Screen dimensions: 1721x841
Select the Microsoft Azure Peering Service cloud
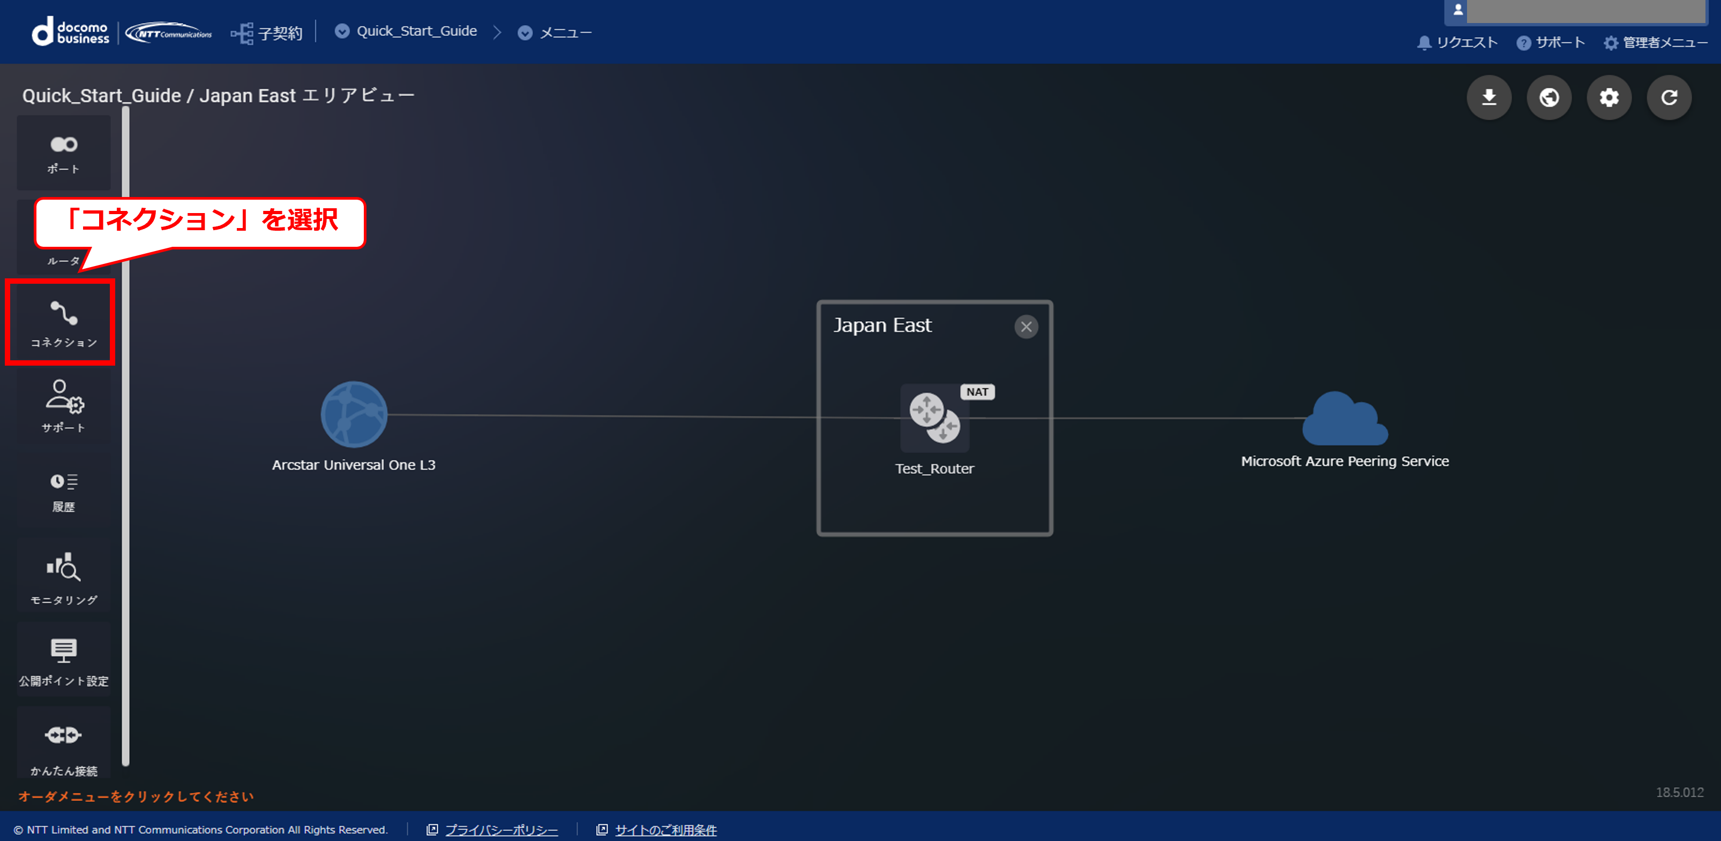1345,419
